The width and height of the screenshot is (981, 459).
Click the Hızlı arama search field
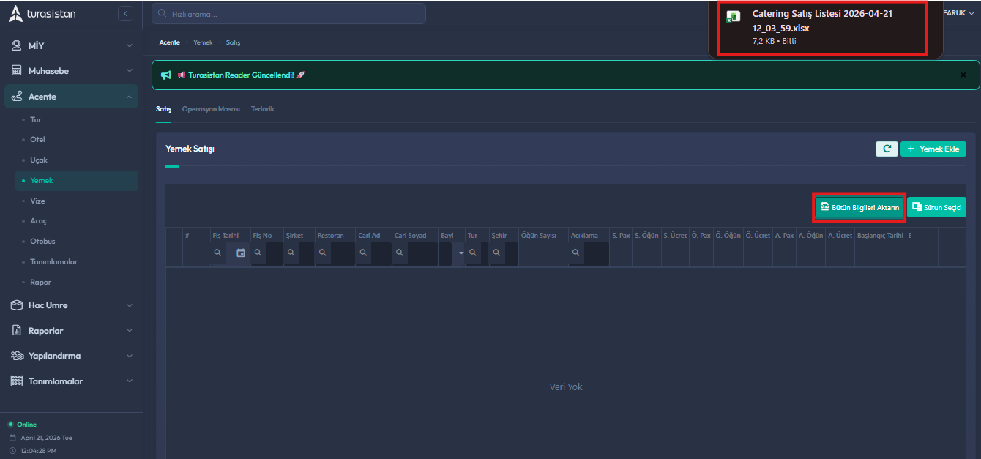pos(288,13)
